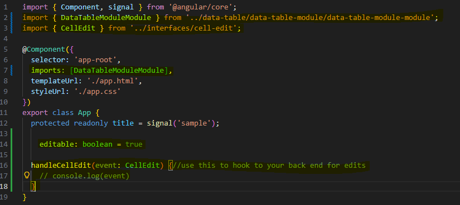The image size is (460, 205).
Task: Click line number 5 in the gutter
Action: pos(6,49)
